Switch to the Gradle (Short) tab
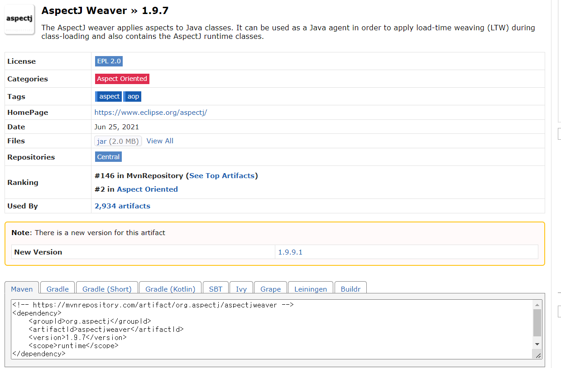 coord(107,289)
